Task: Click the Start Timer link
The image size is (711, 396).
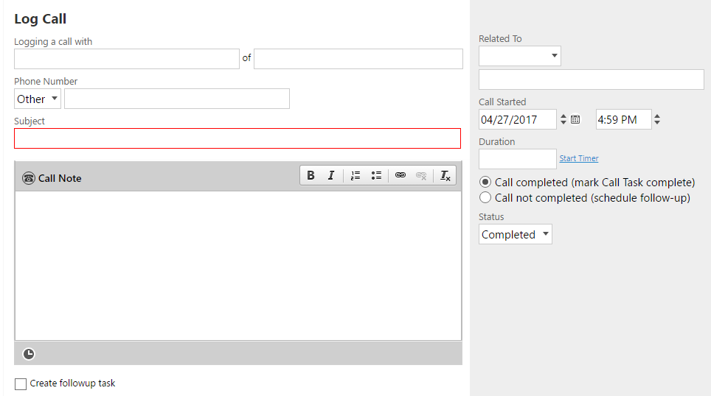Action: 578,158
